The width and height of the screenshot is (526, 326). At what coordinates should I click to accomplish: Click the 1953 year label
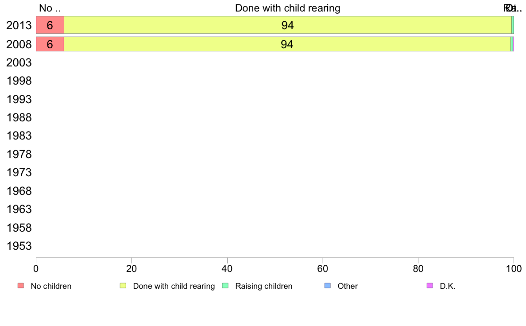coord(19,246)
